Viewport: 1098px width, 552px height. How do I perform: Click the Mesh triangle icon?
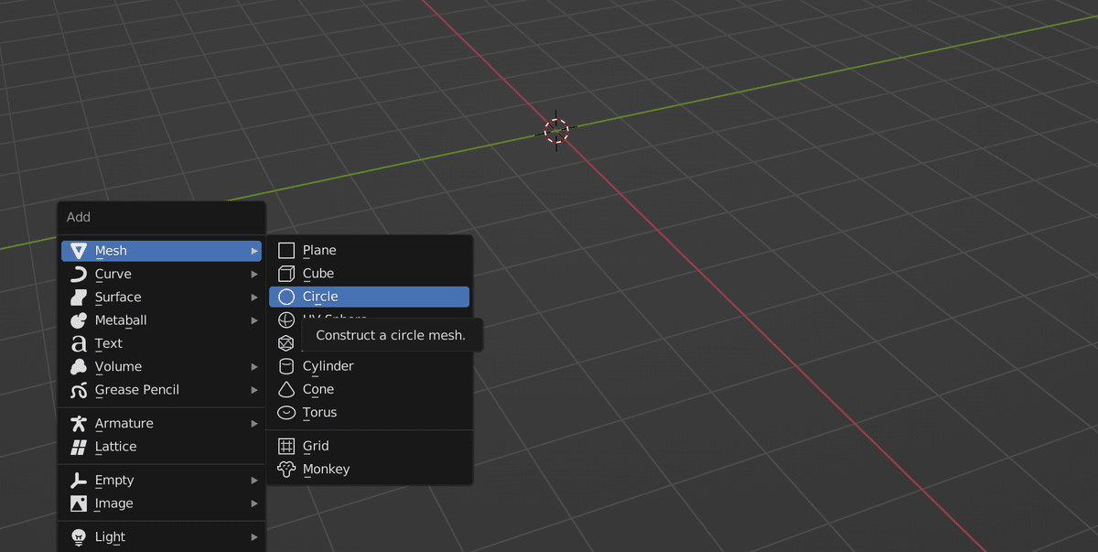(x=79, y=251)
